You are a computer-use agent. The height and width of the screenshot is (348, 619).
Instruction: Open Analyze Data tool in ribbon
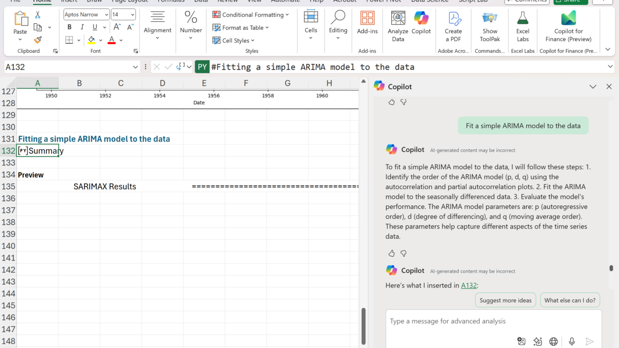point(398,27)
